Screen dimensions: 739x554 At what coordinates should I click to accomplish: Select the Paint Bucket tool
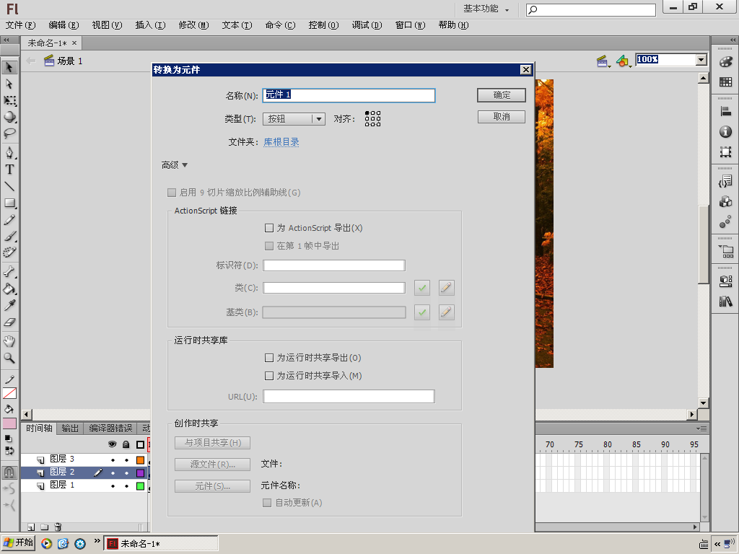tap(9, 289)
